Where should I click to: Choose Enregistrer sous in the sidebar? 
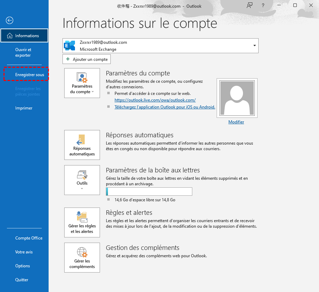click(30, 75)
